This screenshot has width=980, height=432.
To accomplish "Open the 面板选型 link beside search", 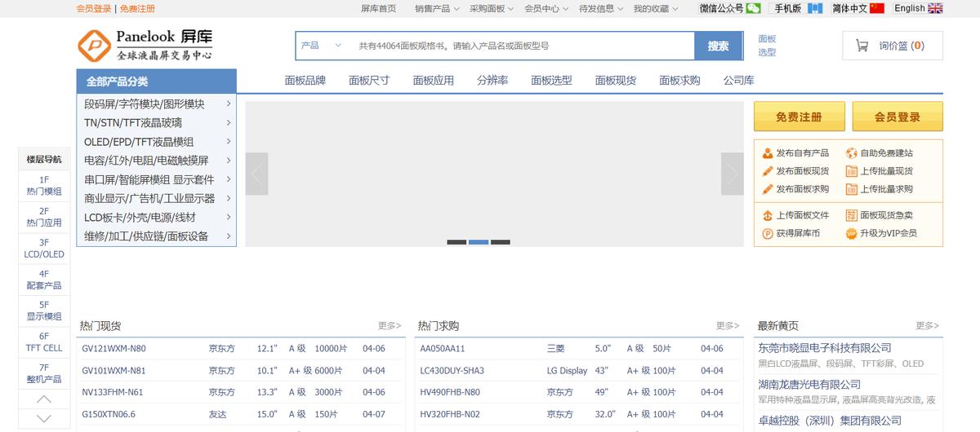I will tap(768, 46).
